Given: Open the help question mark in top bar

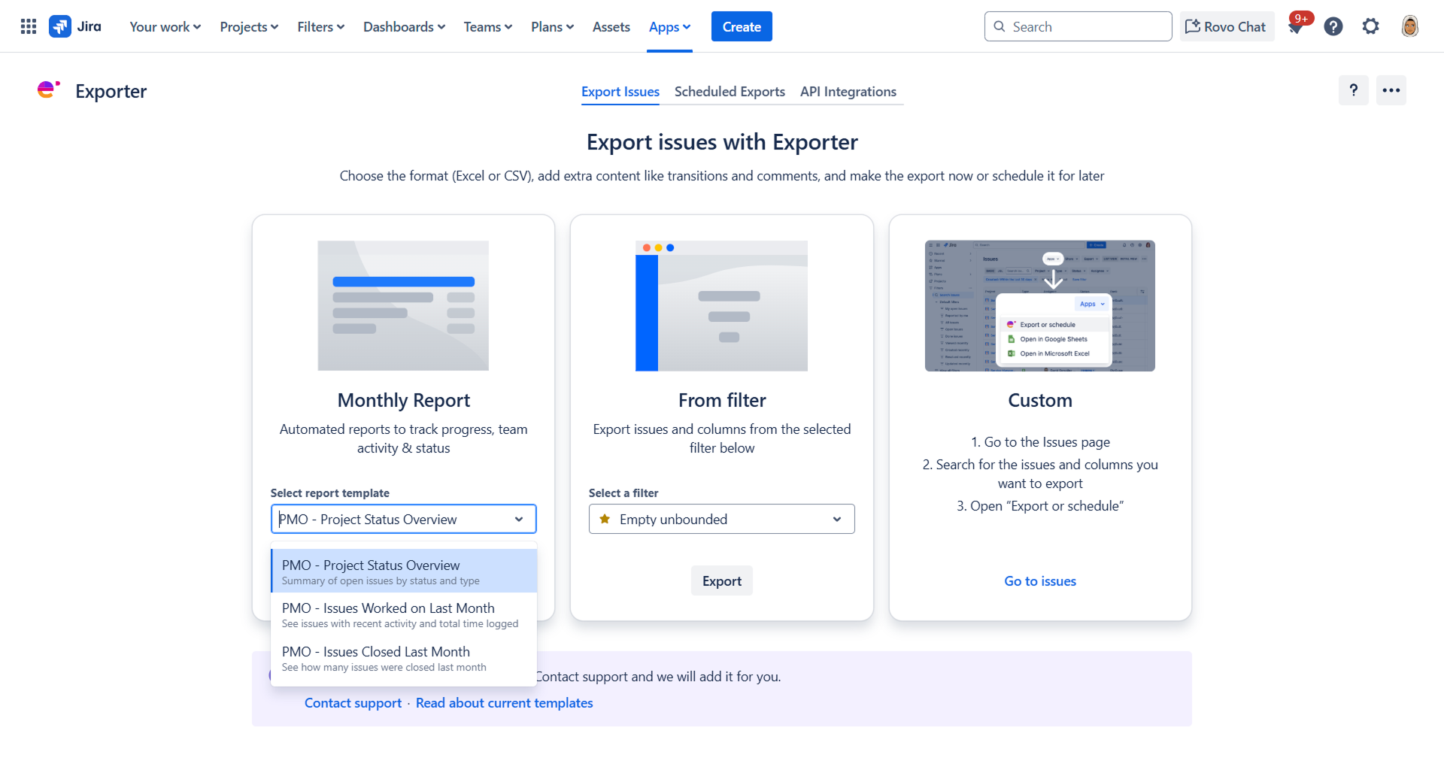Looking at the screenshot, I should (1333, 26).
